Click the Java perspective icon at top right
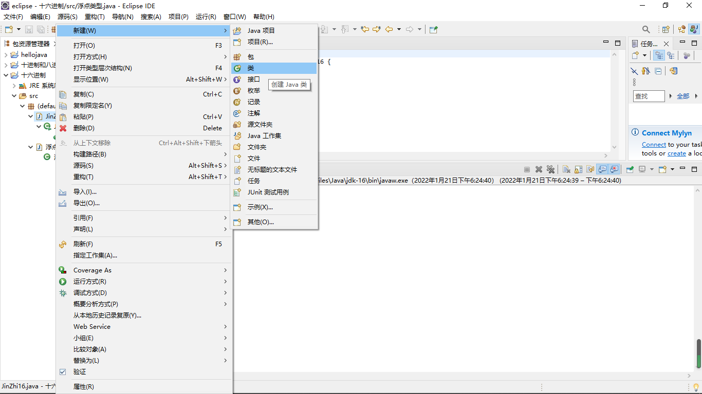The width and height of the screenshot is (702, 394). [x=694, y=29]
